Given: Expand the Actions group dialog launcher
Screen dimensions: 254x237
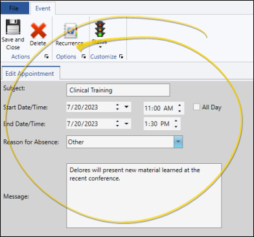Looking at the screenshot, I should tap(47, 56).
